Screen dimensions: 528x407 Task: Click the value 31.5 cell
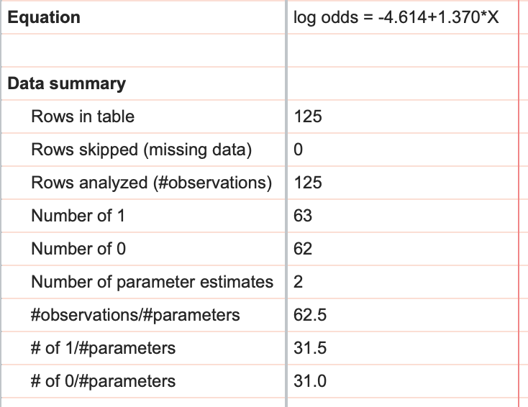[x=311, y=348]
